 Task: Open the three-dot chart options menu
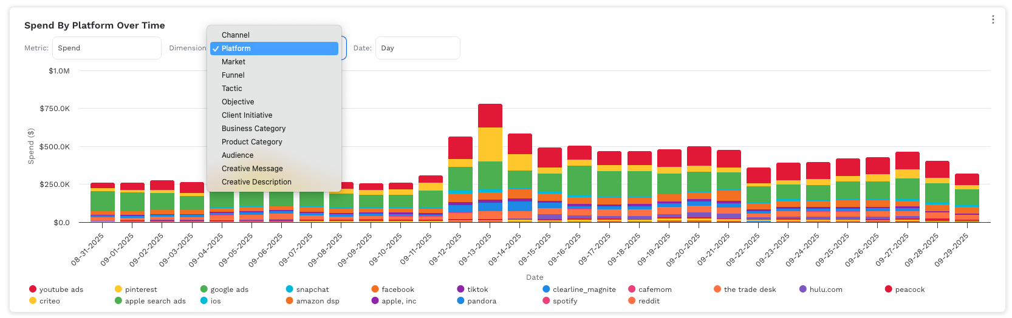pyautogui.click(x=993, y=19)
